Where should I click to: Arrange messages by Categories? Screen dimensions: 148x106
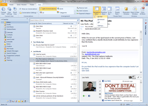[x=62, y=13]
